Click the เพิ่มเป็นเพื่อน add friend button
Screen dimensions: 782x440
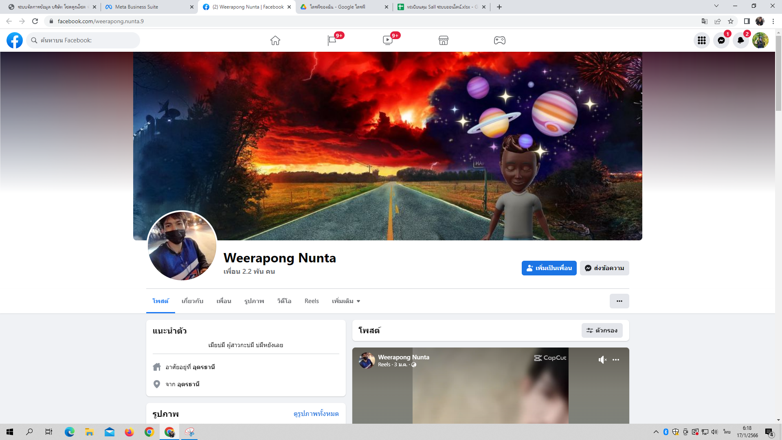point(549,268)
